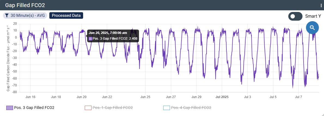This screenshot has width=324, height=116.
Task: Click the magnifier zoom button
Action: pyautogui.click(x=312, y=27)
